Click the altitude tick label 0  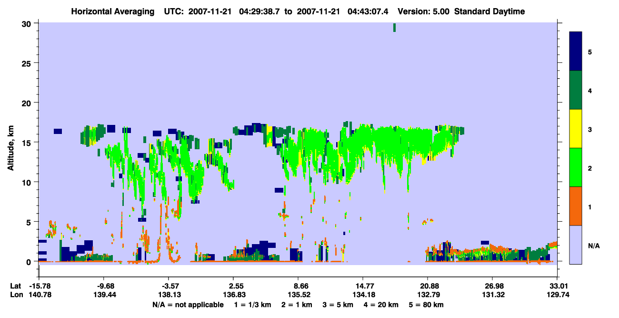click(x=30, y=262)
